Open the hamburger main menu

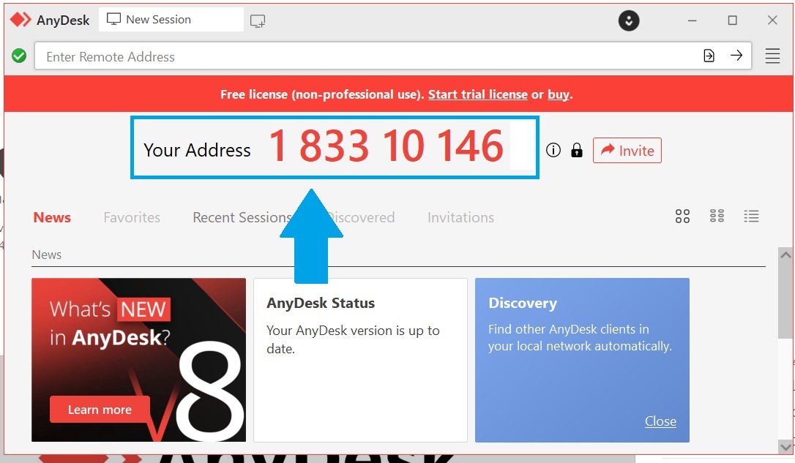[x=772, y=56]
